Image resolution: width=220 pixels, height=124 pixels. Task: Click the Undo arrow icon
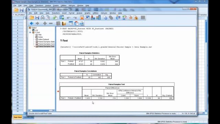pyautogui.click(x=69, y=18)
